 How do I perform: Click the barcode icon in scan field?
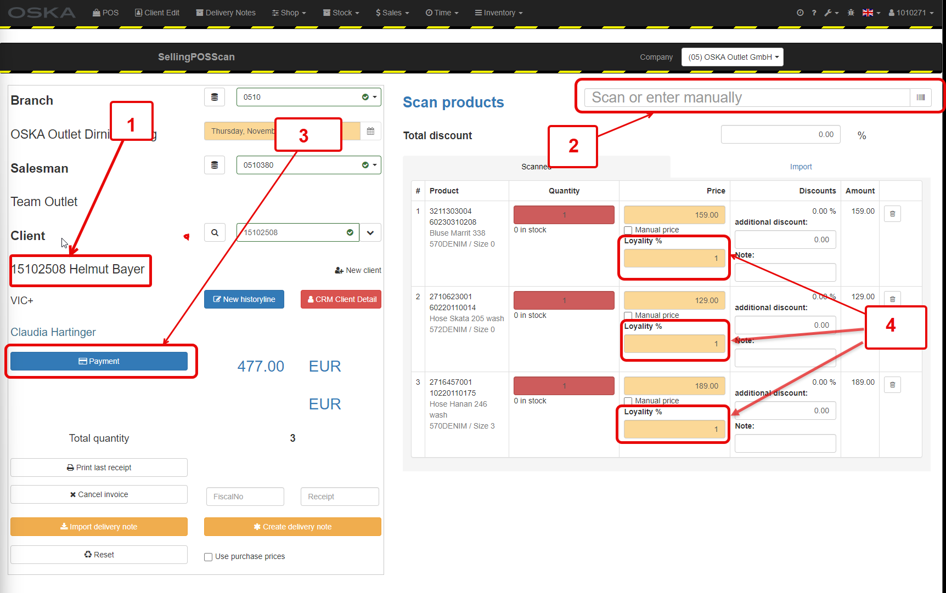tap(920, 98)
